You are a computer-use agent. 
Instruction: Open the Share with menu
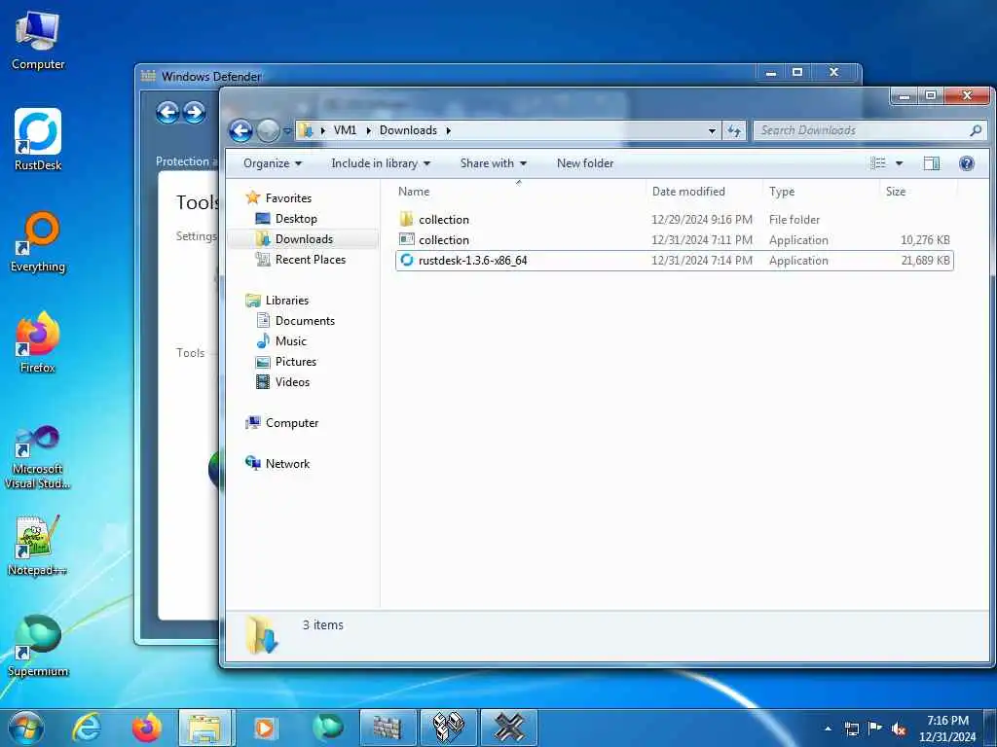(494, 163)
